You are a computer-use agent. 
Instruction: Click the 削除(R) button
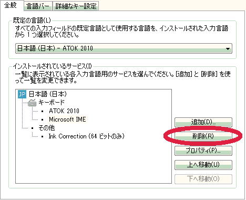(203, 136)
